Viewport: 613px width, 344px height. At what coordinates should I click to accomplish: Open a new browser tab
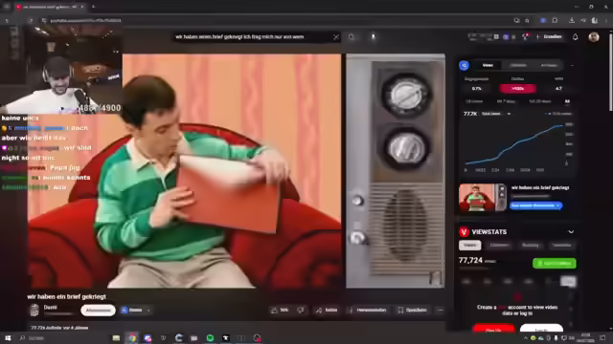(93, 7)
